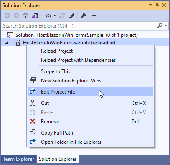Click the Copy Full Path icon
The image size is (170, 165).
pyautogui.click(x=33, y=132)
